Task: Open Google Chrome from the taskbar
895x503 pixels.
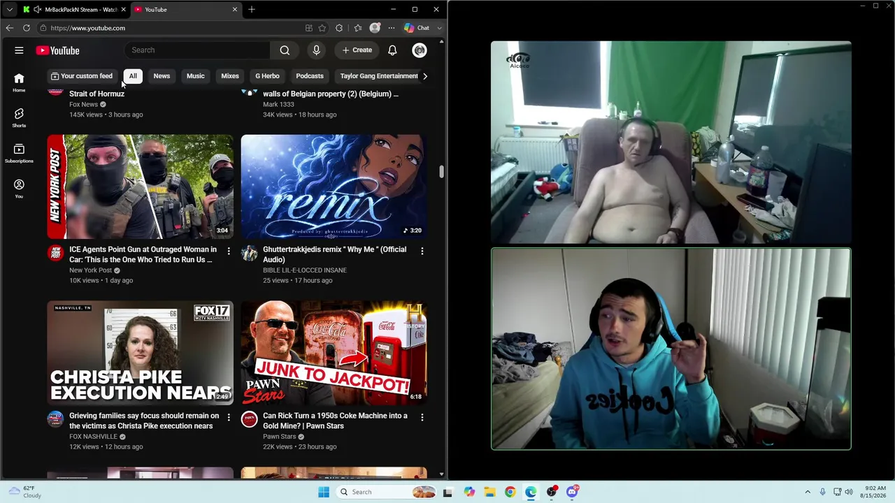Action: coord(510,492)
